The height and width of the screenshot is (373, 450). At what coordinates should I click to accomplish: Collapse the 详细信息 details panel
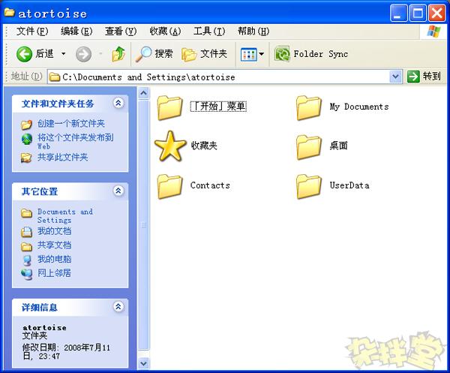click(118, 307)
